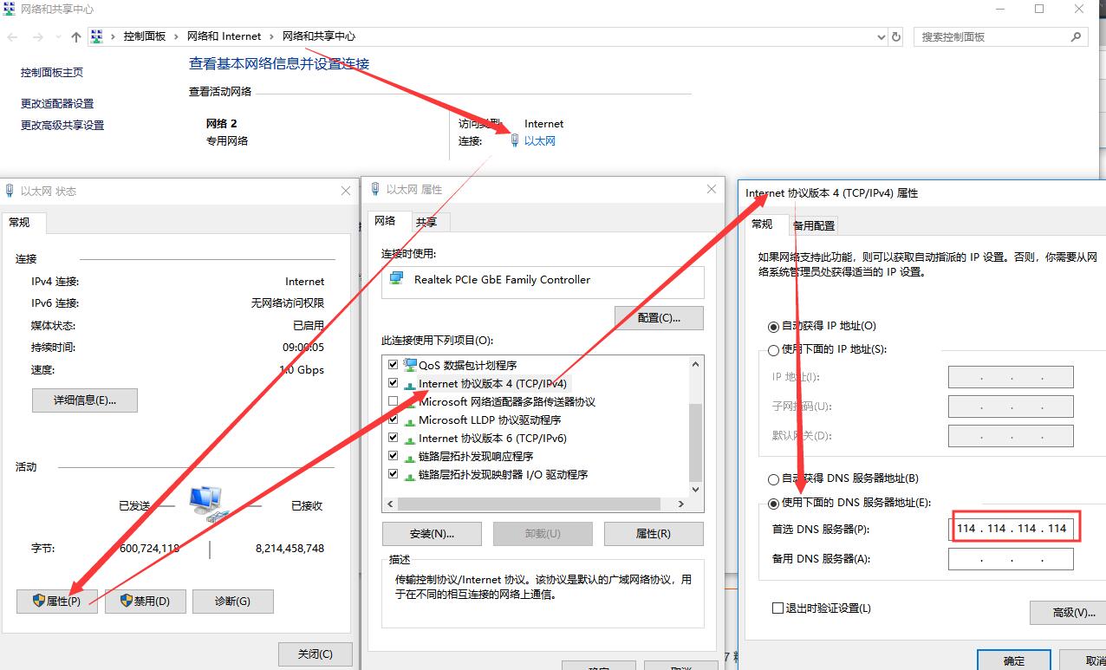Switch to 备用配置 tab

click(814, 225)
